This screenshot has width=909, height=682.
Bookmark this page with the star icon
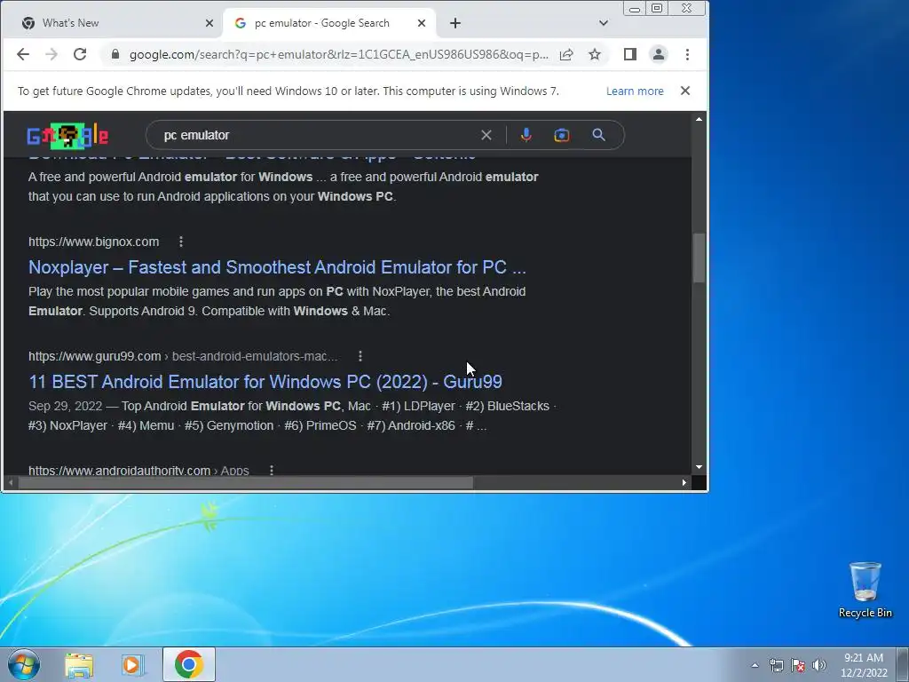pyautogui.click(x=595, y=54)
